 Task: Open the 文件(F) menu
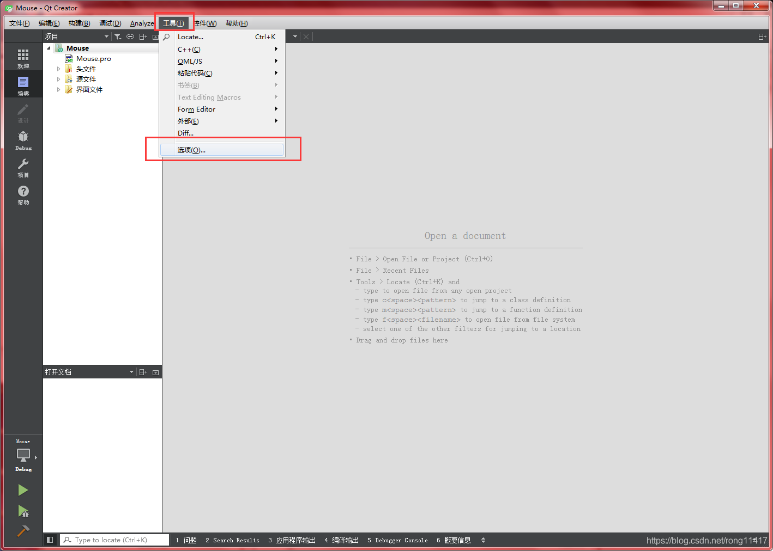coord(19,23)
